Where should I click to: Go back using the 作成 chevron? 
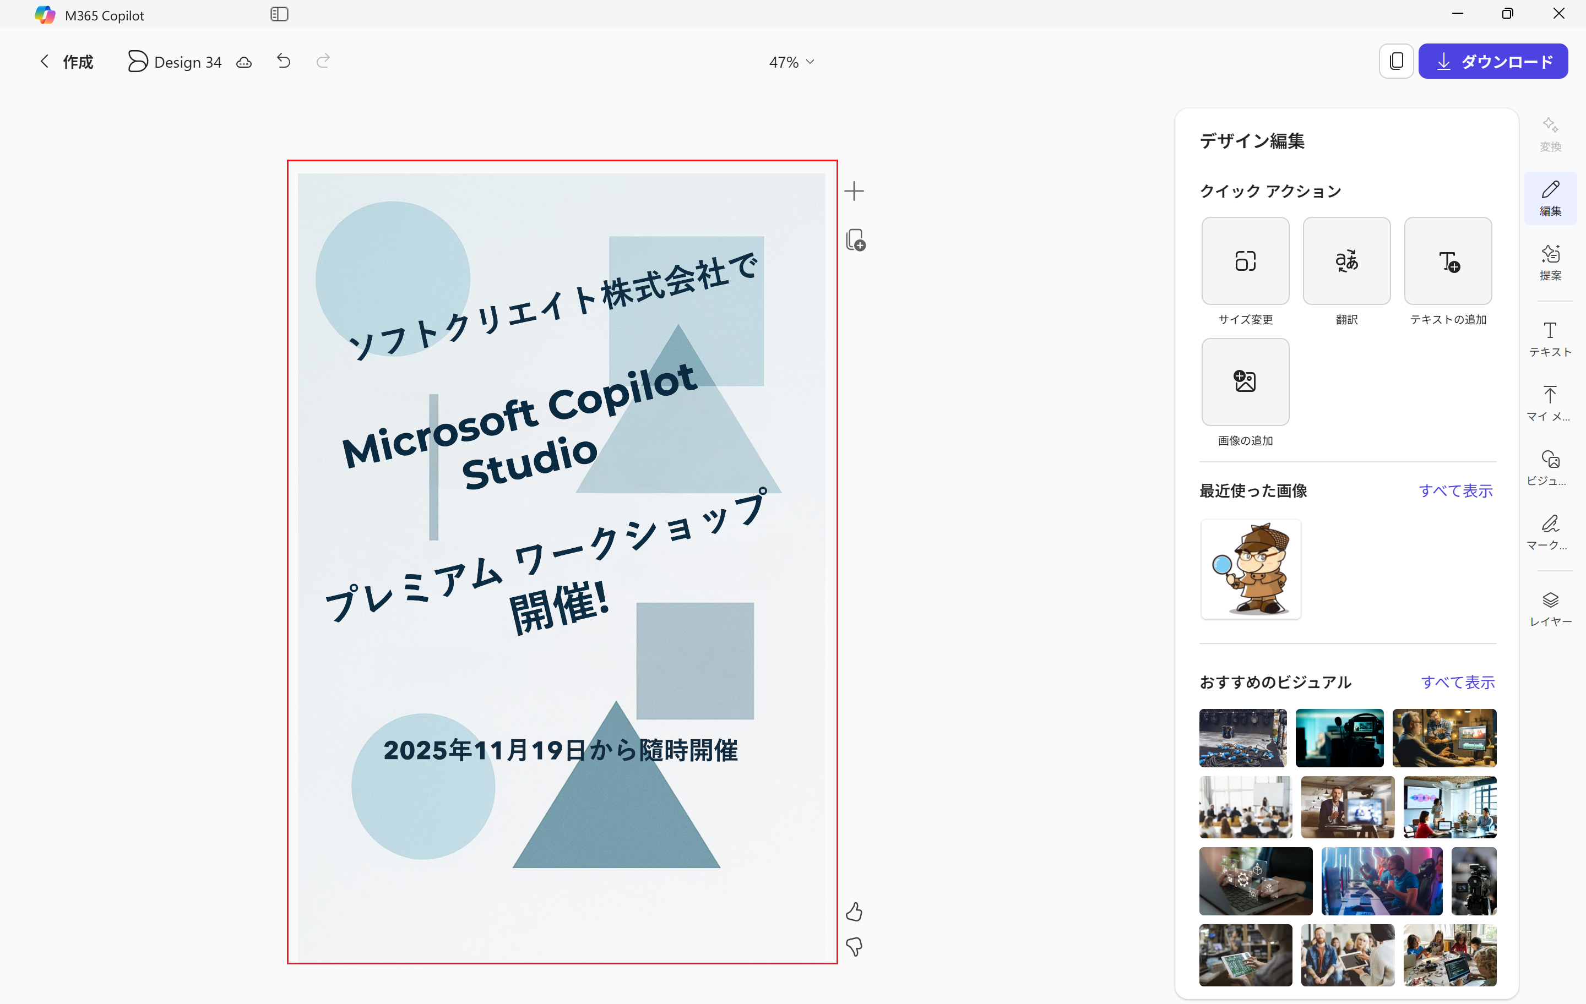coord(45,62)
